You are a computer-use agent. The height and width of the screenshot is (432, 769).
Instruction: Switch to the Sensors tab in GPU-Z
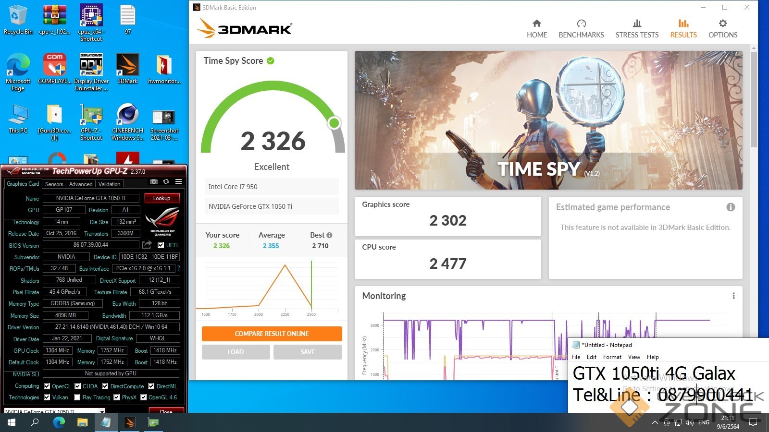coord(54,184)
